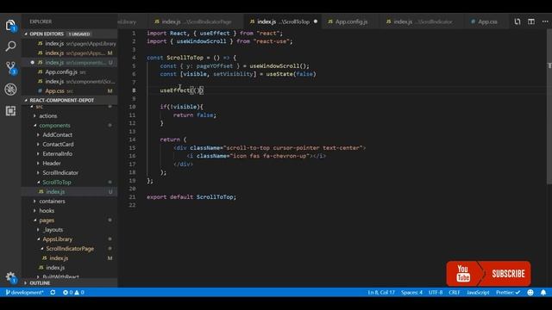Open index.js under ScrollToTop folder in tree

(70, 191)
